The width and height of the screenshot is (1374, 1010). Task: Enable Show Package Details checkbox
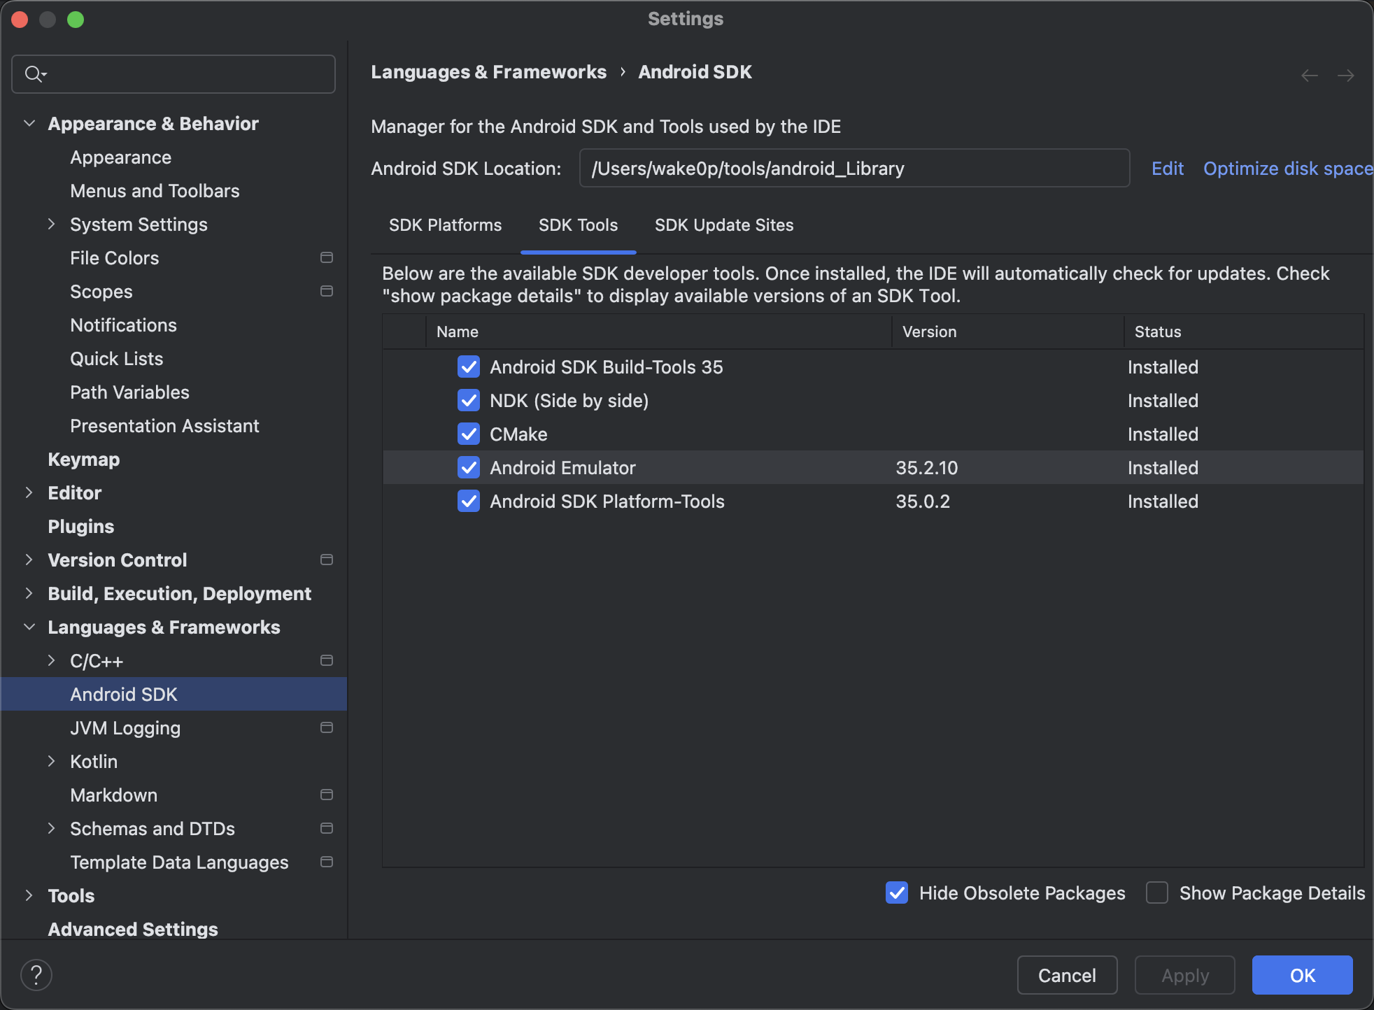1157,892
